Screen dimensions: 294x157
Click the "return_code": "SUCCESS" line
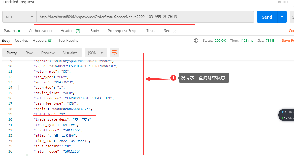[57, 151]
